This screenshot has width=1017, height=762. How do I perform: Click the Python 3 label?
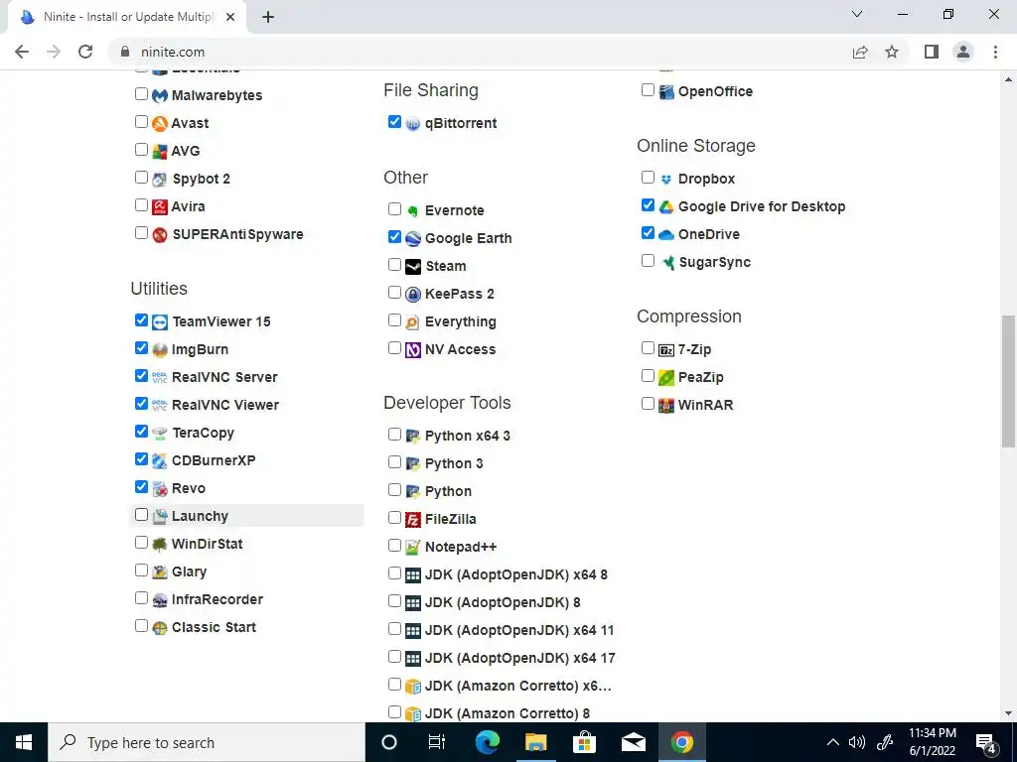454,464
